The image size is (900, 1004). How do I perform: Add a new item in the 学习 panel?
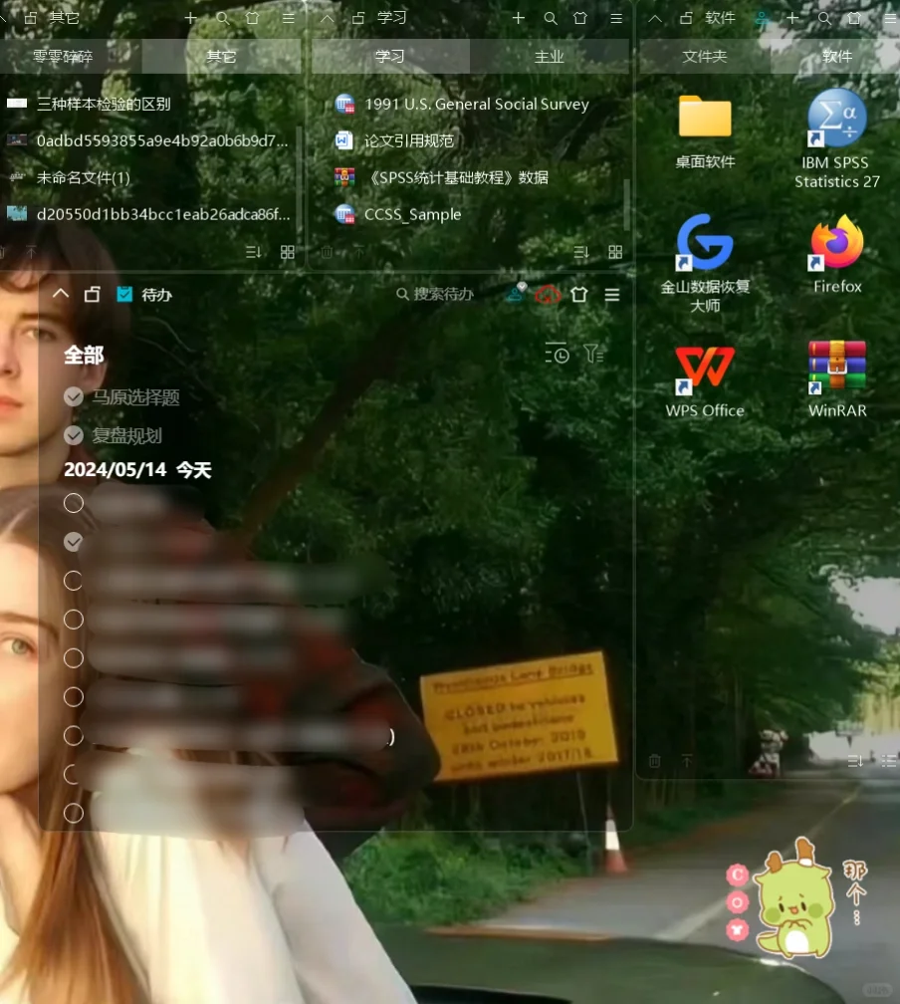[519, 18]
